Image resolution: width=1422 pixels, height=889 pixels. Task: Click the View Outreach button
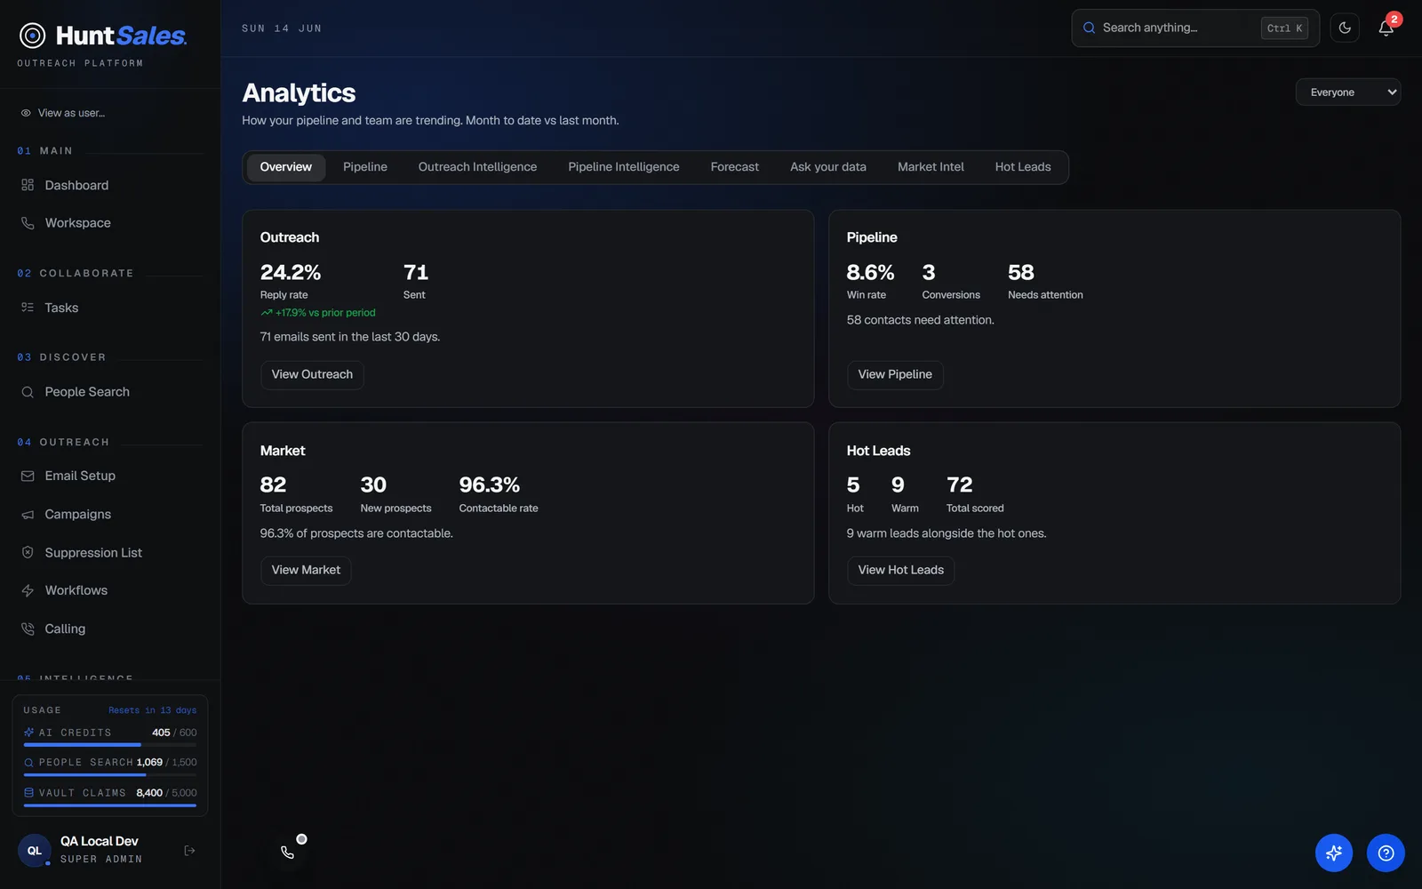(312, 374)
